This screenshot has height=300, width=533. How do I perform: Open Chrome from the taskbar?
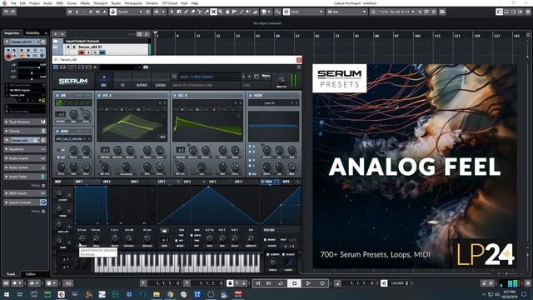click(x=170, y=294)
